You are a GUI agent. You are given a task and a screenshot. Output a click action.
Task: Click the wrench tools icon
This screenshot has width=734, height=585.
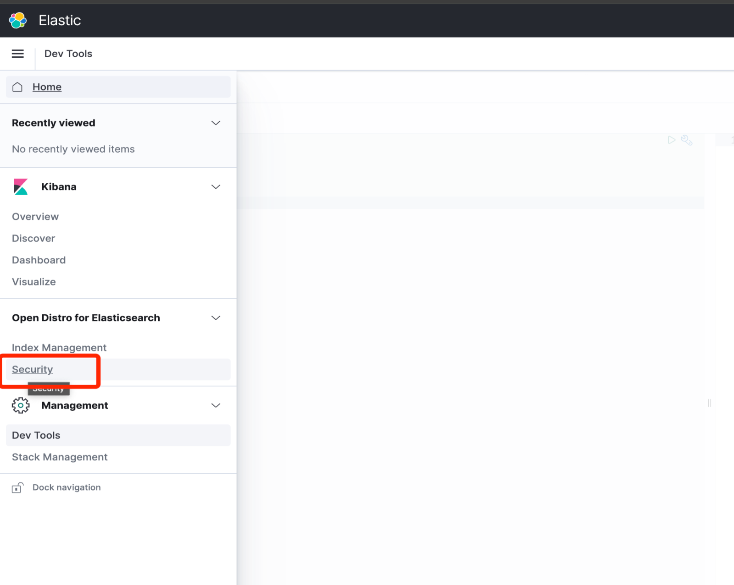pyautogui.click(x=687, y=140)
